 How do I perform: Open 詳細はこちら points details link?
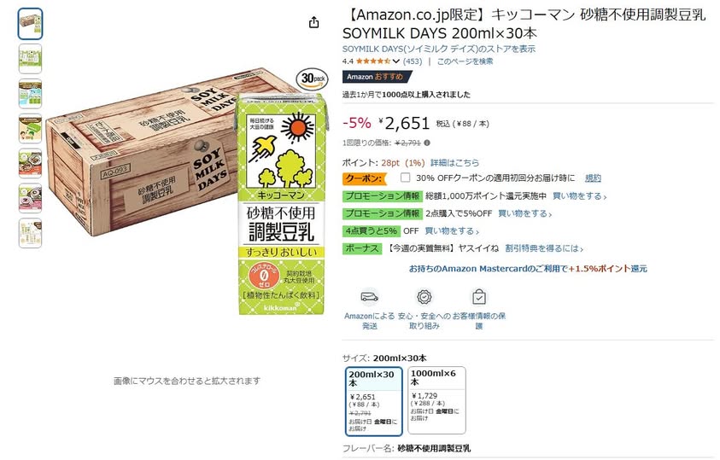pos(454,162)
